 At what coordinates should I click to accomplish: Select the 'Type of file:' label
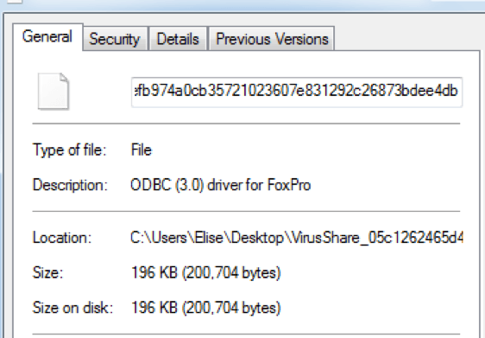70,150
